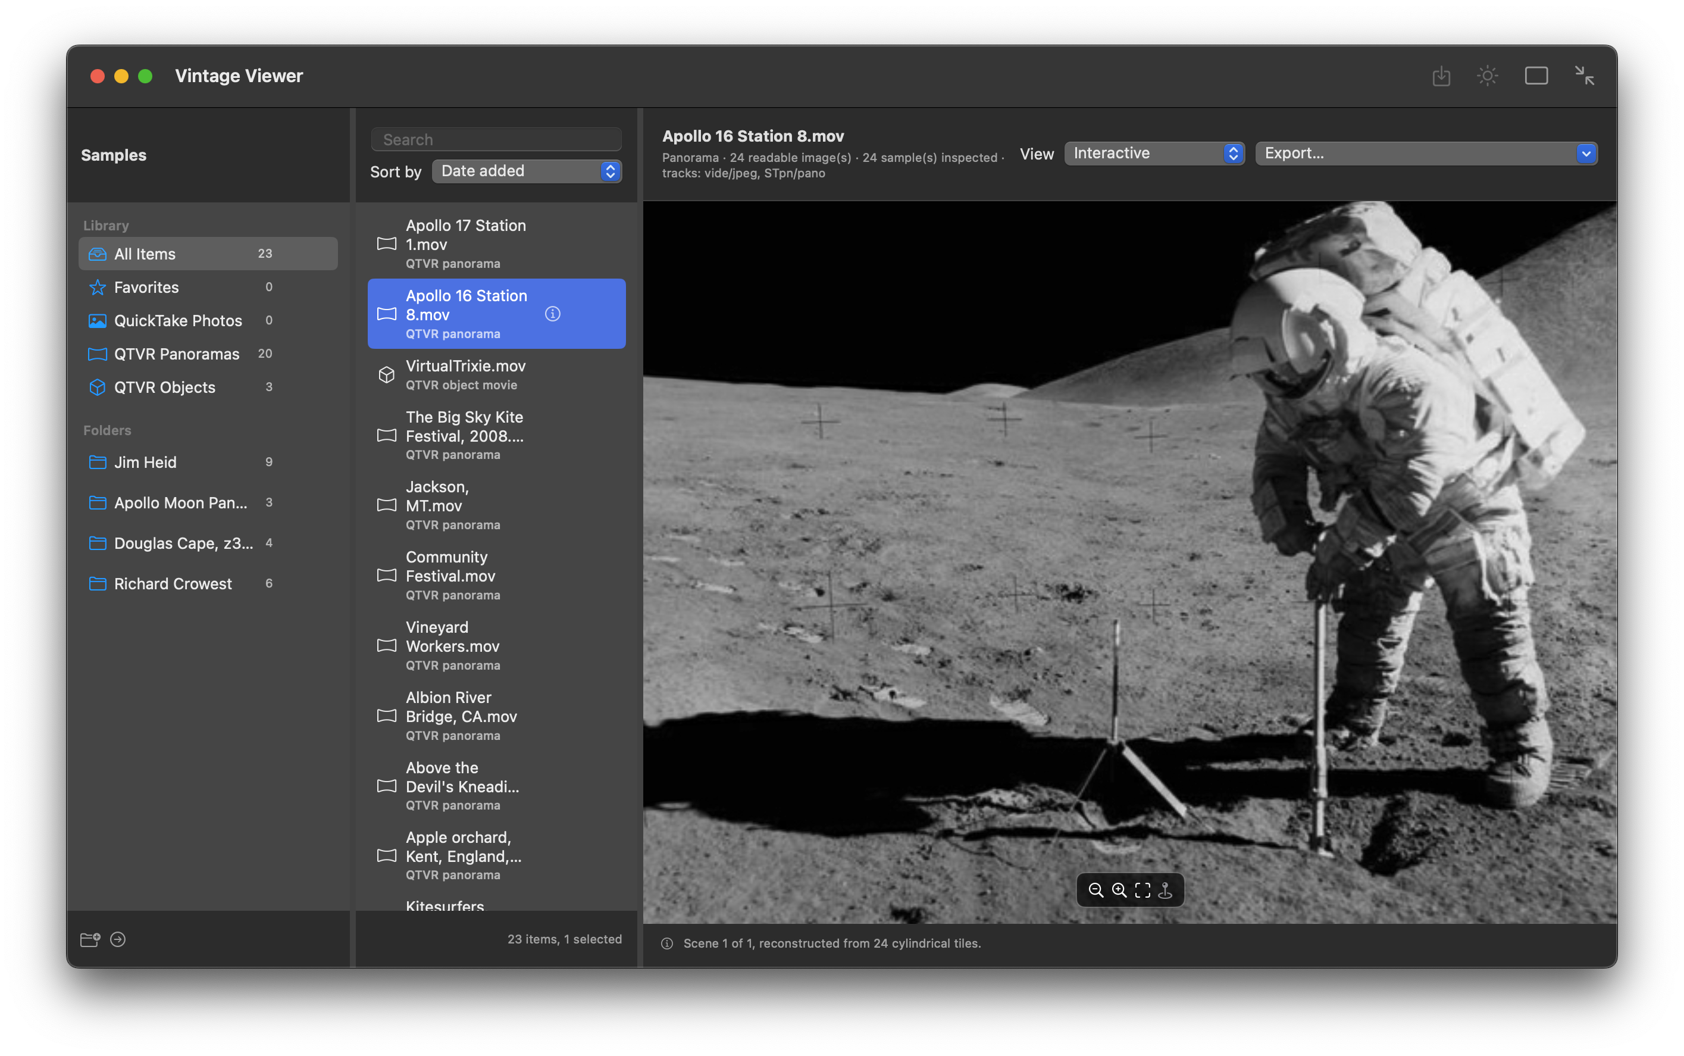
Task: Open QTVR Objects category
Action: coord(208,387)
